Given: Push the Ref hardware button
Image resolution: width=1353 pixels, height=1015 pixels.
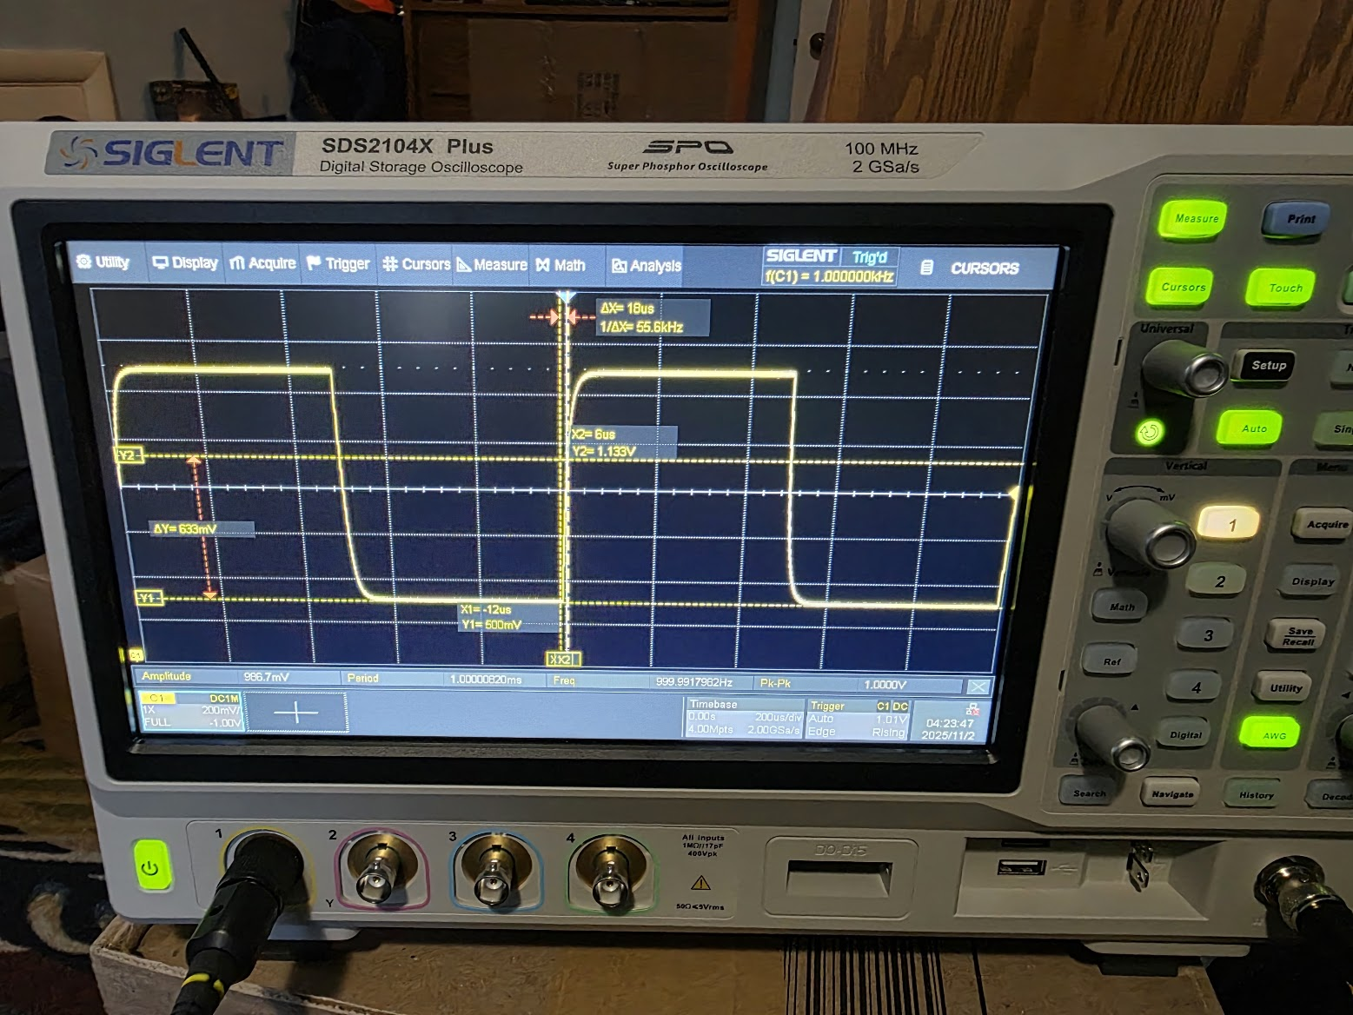Looking at the screenshot, I should click(x=1111, y=661).
